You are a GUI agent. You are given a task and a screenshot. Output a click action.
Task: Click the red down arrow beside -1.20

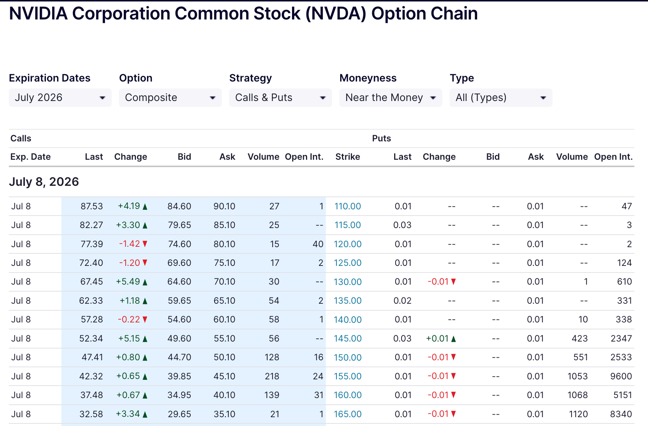[145, 263]
